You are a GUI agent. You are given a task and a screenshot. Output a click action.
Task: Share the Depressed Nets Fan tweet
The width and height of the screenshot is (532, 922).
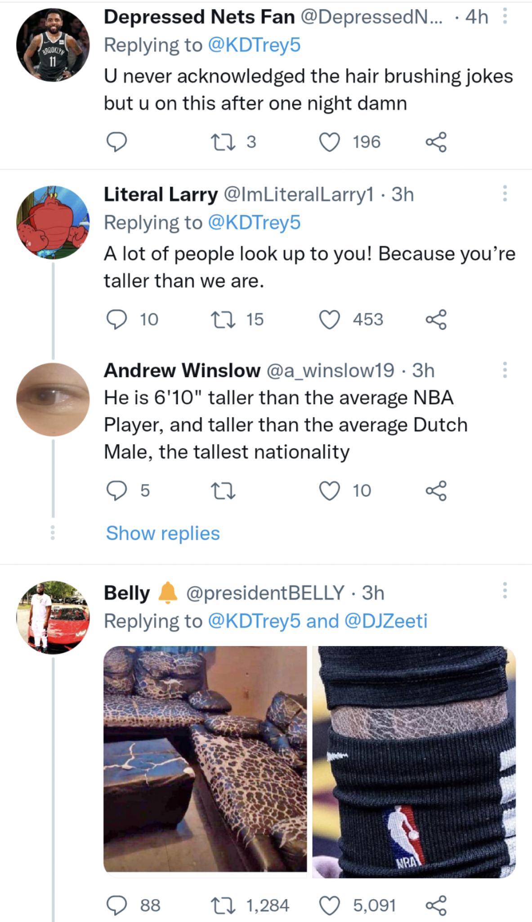(436, 142)
